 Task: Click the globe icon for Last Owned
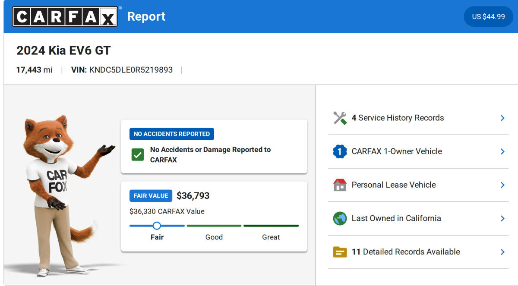point(340,218)
